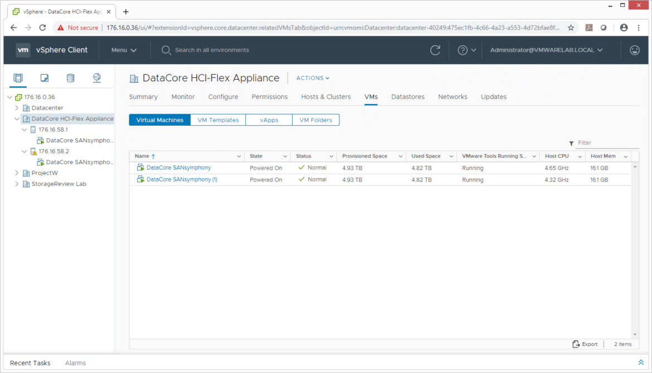The height and width of the screenshot is (373, 652).
Task: Switch to the Updates tab
Action: coord(494,97)
